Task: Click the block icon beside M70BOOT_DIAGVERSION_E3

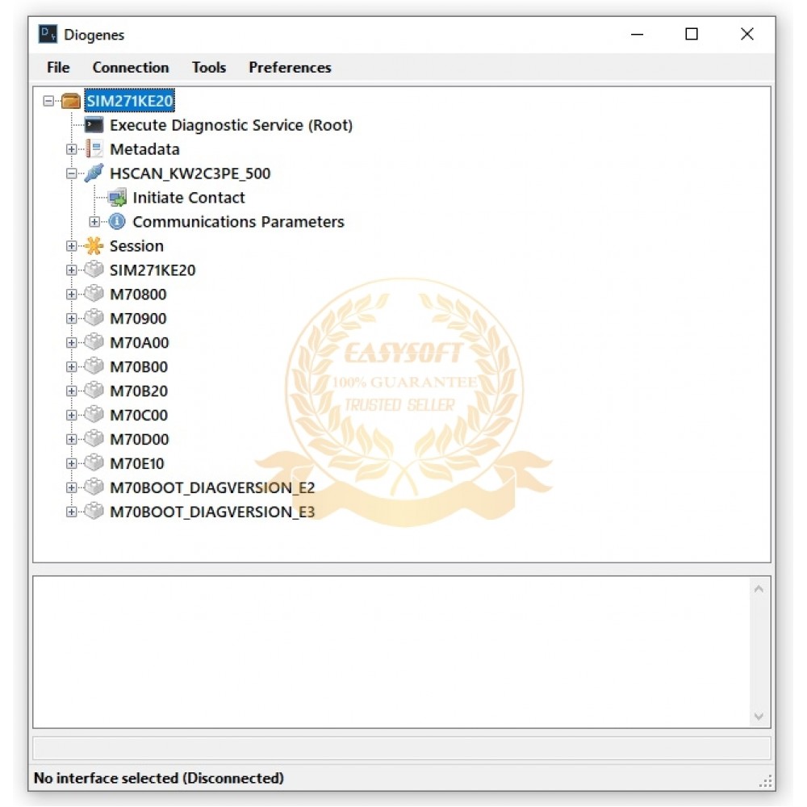Action: [94, 512]
